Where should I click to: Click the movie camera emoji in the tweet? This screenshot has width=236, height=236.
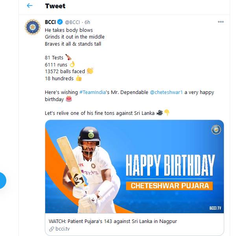(159, 113)
